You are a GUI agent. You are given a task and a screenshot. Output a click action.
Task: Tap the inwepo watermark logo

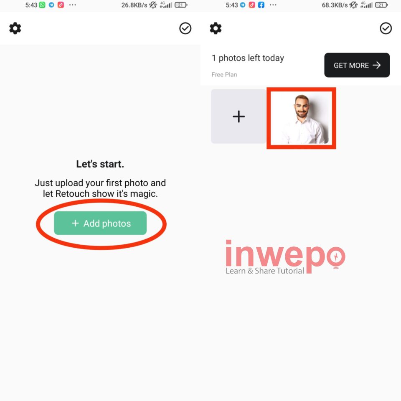(285, 257)
